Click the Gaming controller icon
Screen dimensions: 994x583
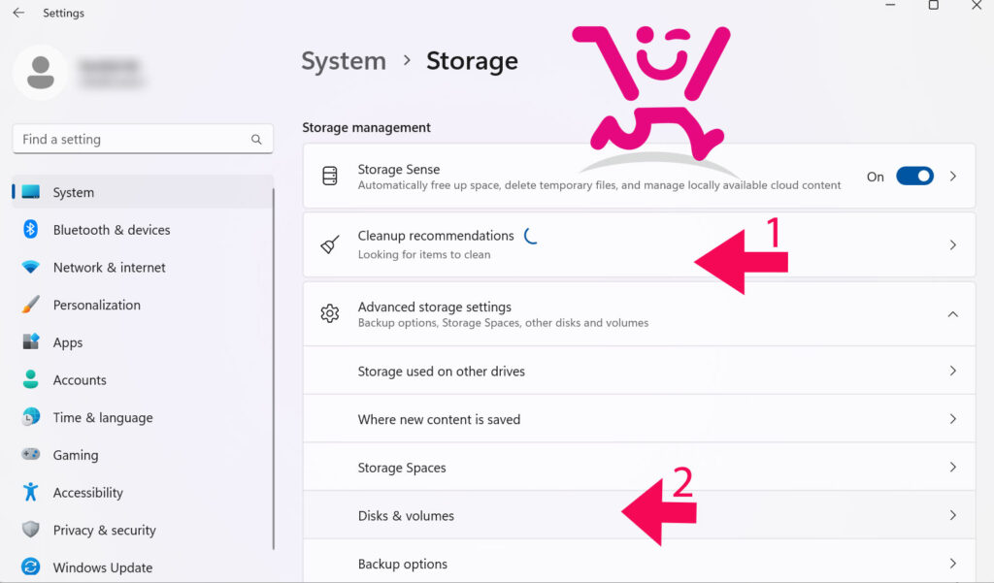[x=30, y=454]
